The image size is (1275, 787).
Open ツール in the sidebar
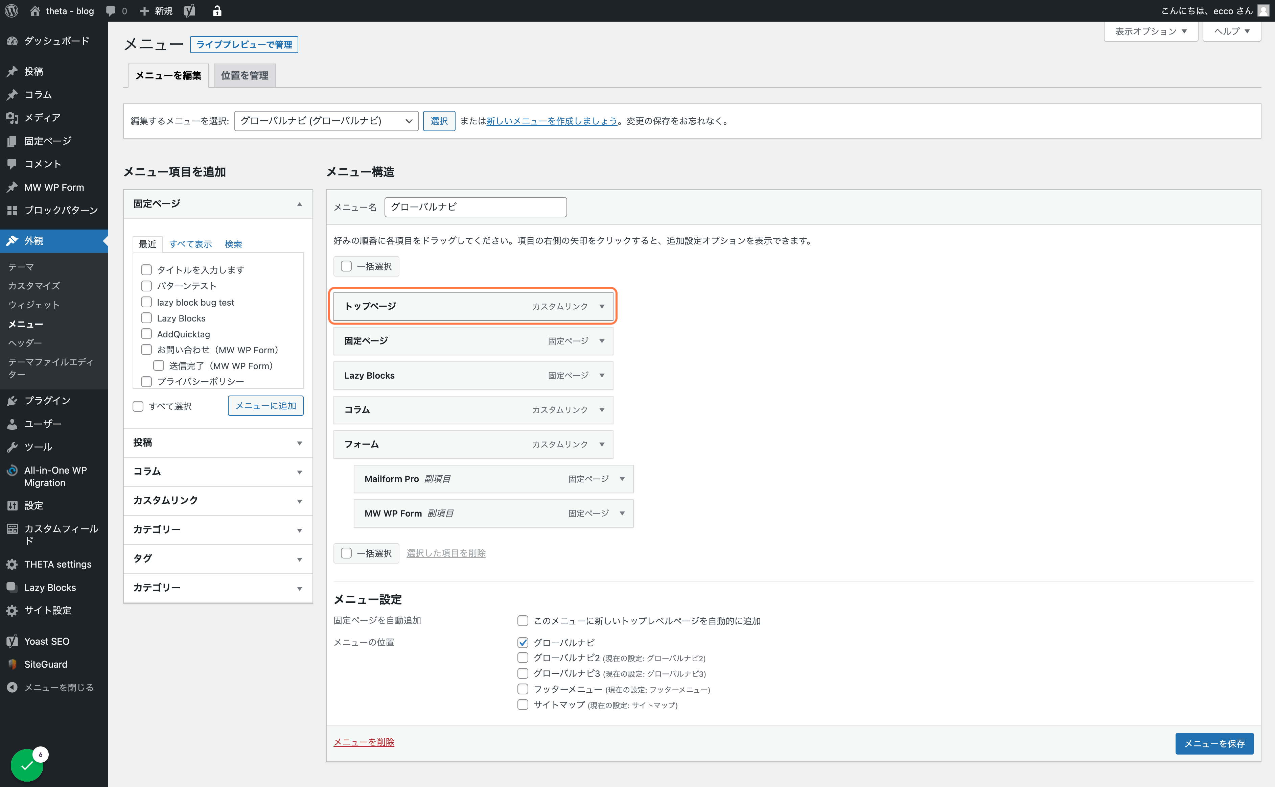pyautogui.click(x=54, y=447)
